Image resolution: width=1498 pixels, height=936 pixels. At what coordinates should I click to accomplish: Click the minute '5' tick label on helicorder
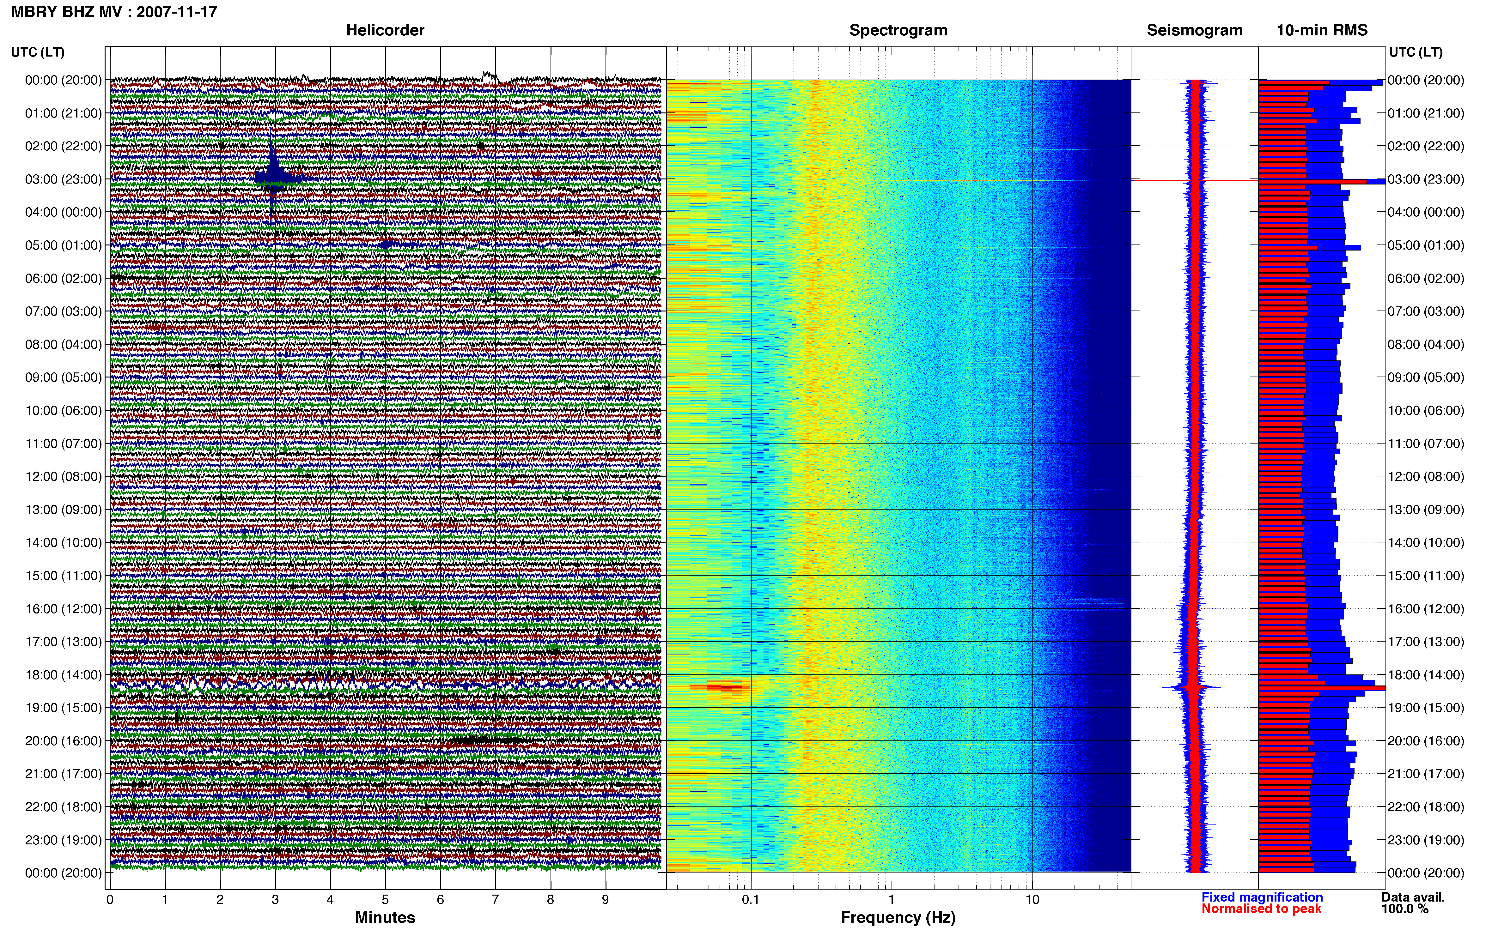tap(385, 899)
